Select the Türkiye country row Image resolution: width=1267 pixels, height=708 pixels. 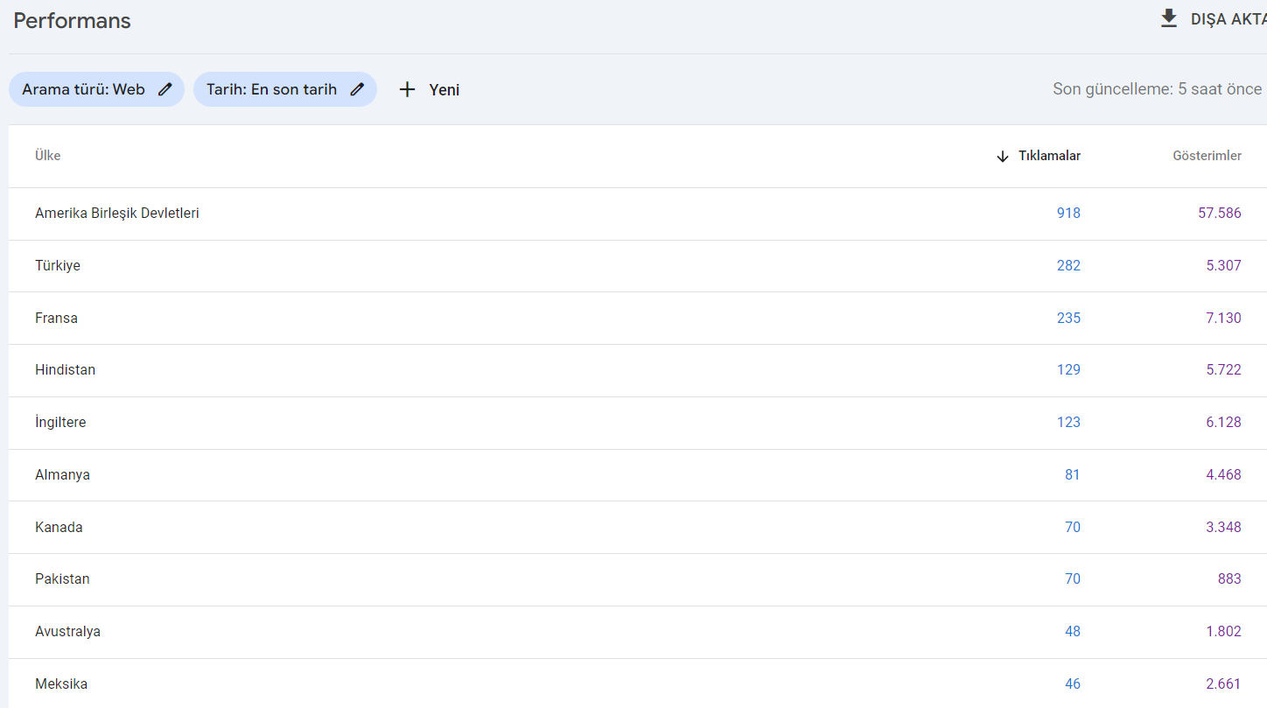(x=638, y=266)
